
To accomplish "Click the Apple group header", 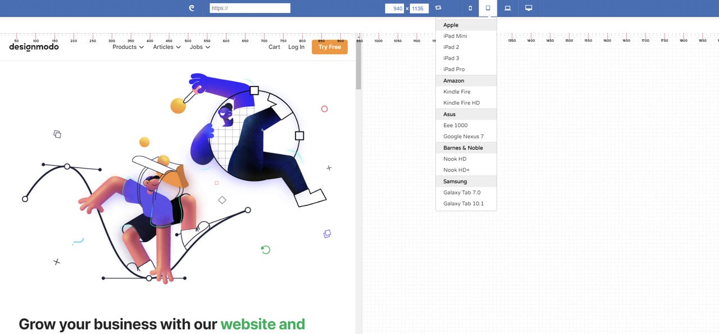I will [466, 25].
